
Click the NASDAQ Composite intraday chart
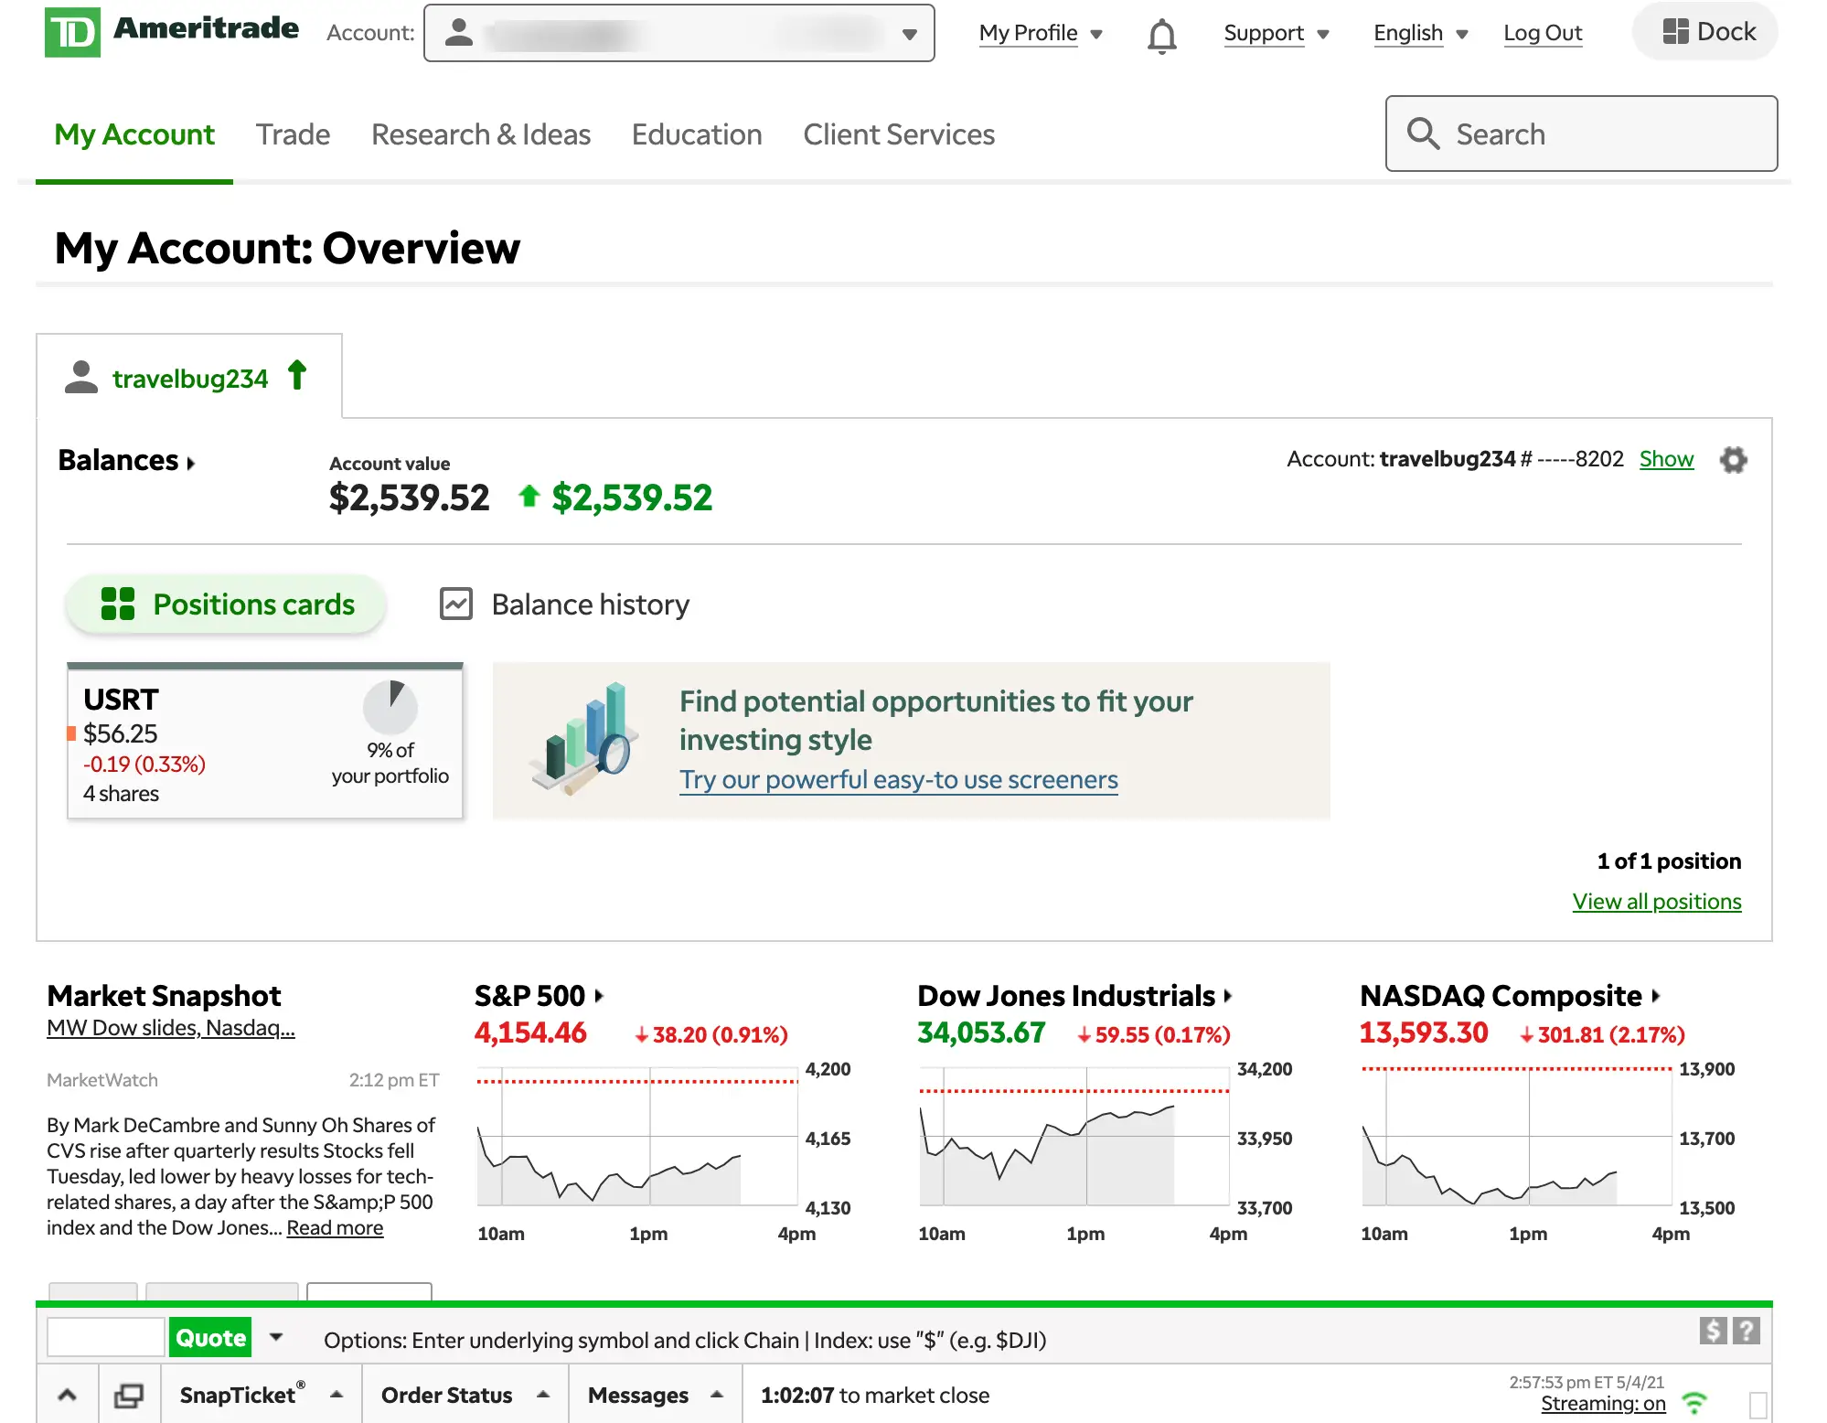1516,1137
